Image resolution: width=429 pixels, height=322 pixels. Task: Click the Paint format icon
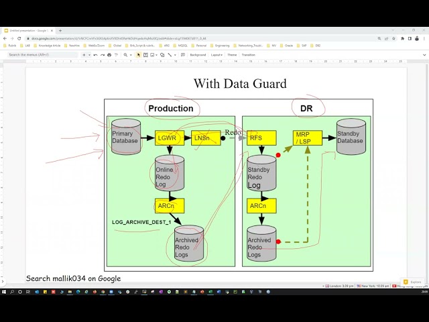click(116, 55)
